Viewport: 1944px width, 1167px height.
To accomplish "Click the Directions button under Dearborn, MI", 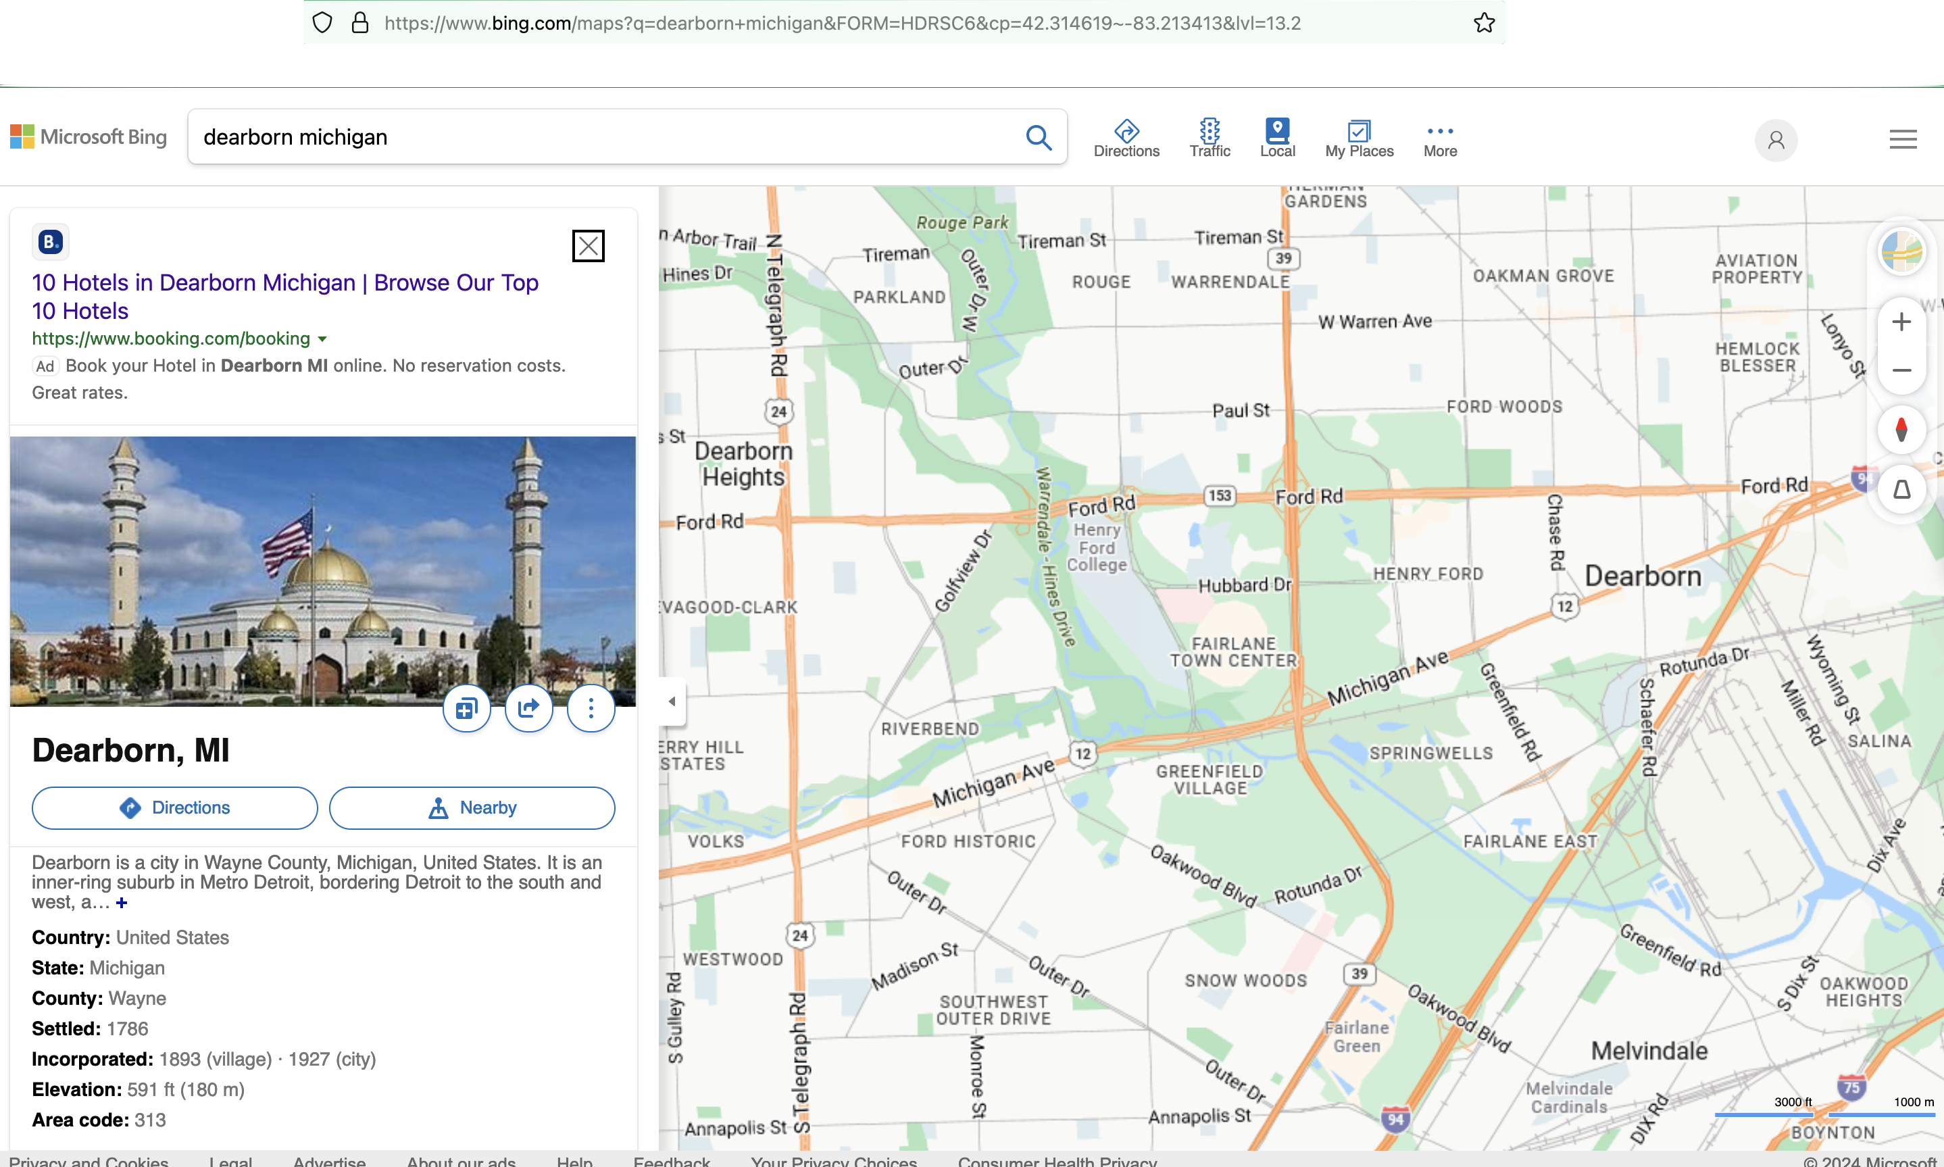I will click(174, 808).
